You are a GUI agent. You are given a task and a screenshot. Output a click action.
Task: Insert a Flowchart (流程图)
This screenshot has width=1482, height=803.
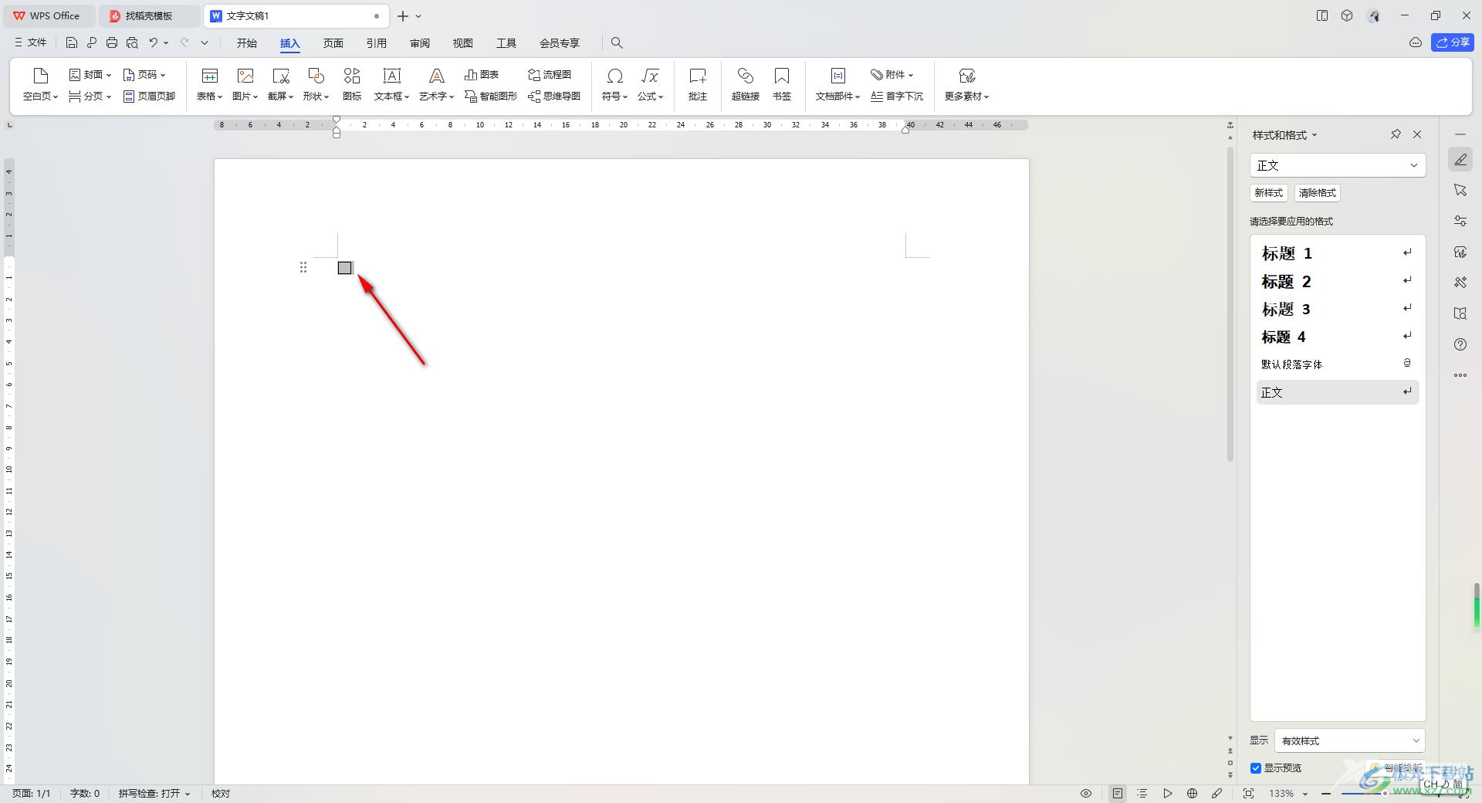click(550, 75)
